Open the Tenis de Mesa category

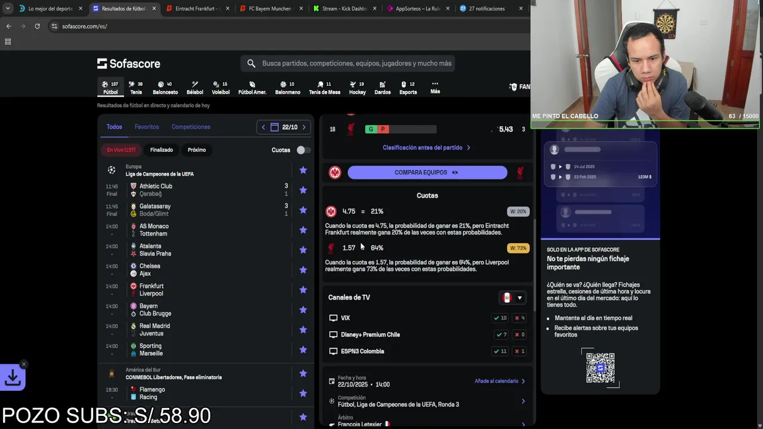324,88
